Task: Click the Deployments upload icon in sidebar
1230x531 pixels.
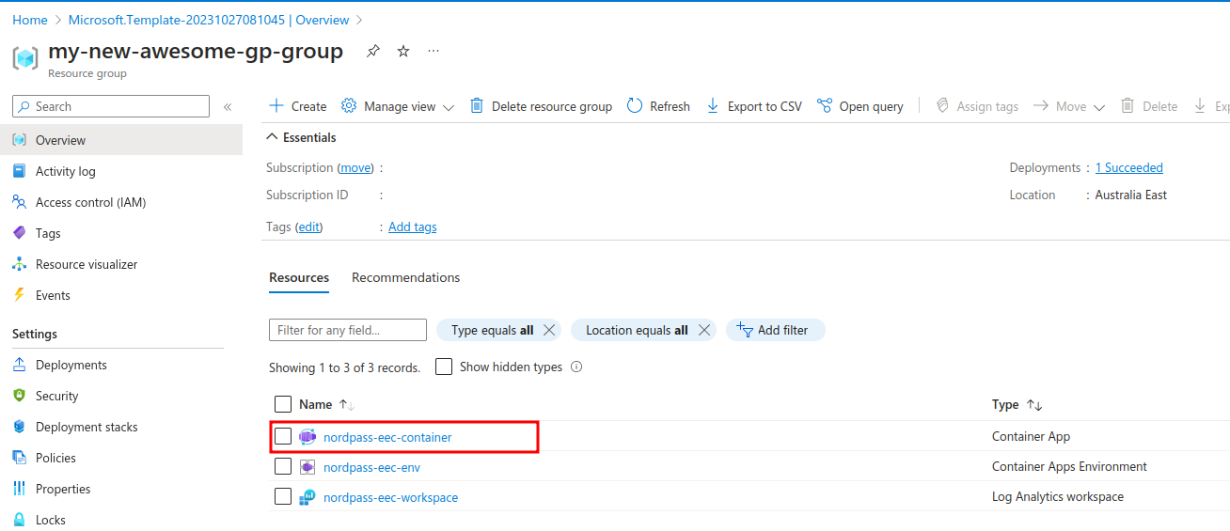Action: click(19, 365)
